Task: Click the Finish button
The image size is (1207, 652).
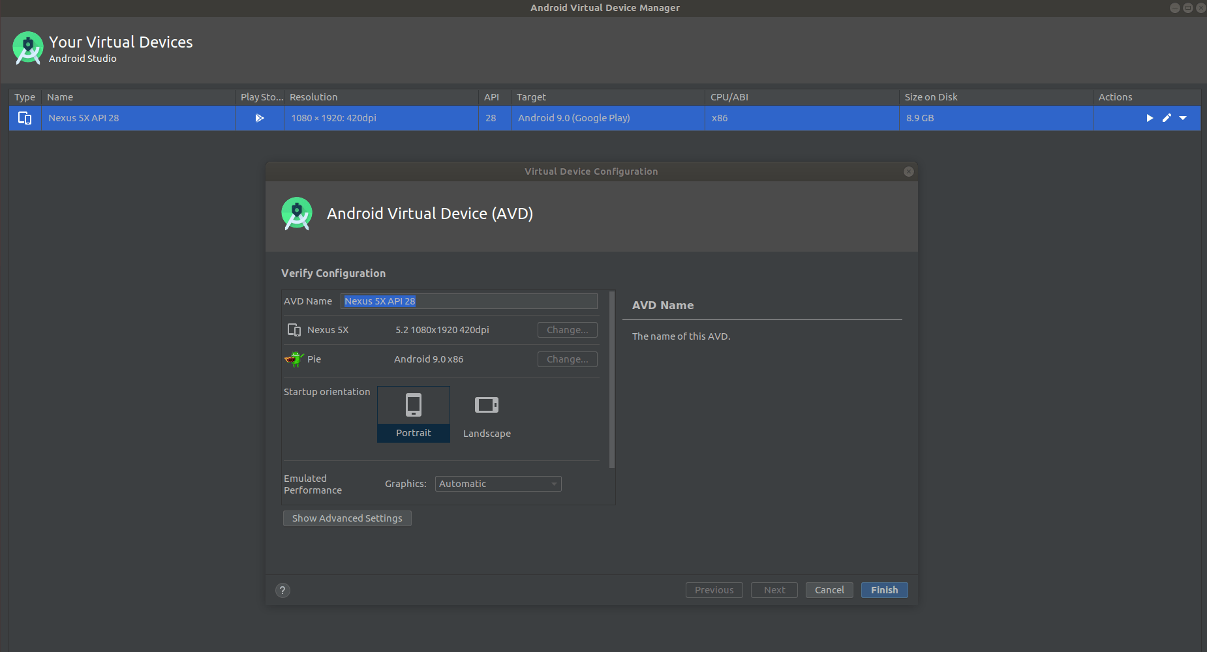Action: pyautogui.click(x=885, y=590)
